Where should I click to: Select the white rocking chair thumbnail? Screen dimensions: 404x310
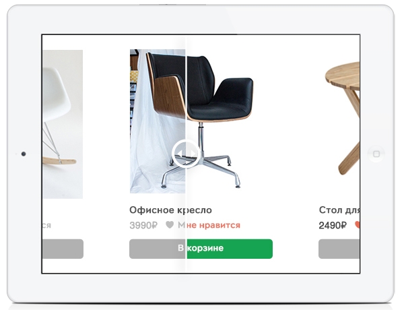point(63,124)
